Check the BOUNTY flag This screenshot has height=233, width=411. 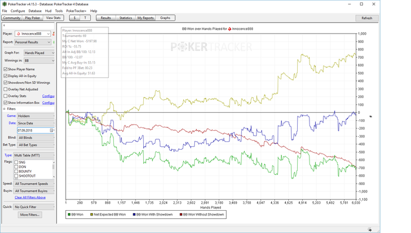tap(16, 171)
